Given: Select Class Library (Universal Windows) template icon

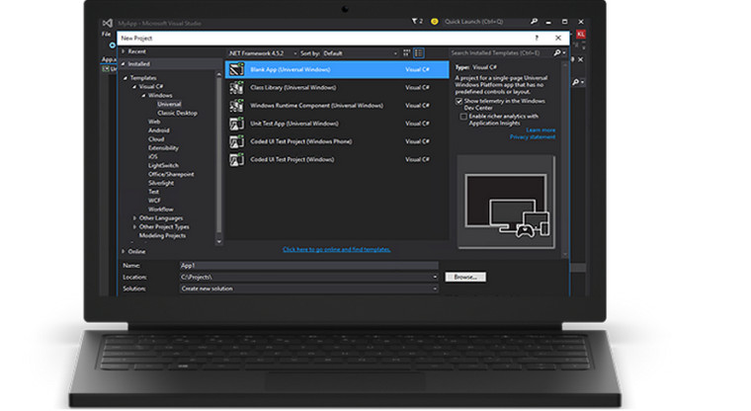Looking at the screenshot, I should [236, 88].
